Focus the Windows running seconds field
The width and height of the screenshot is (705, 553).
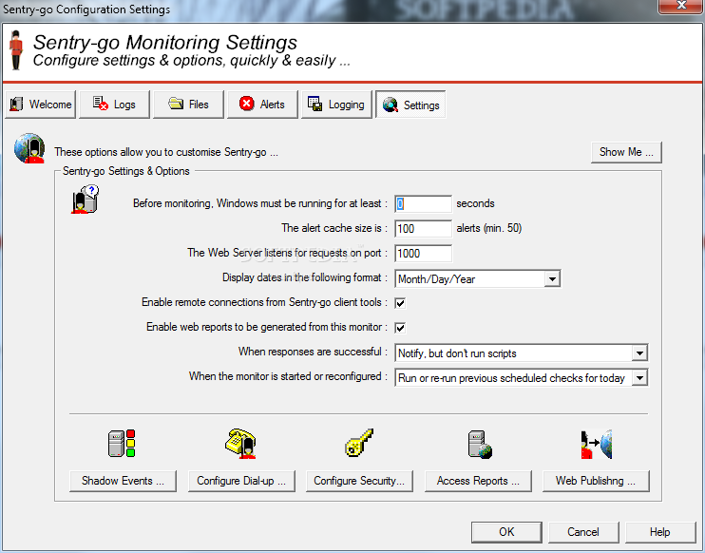[423, 203]
